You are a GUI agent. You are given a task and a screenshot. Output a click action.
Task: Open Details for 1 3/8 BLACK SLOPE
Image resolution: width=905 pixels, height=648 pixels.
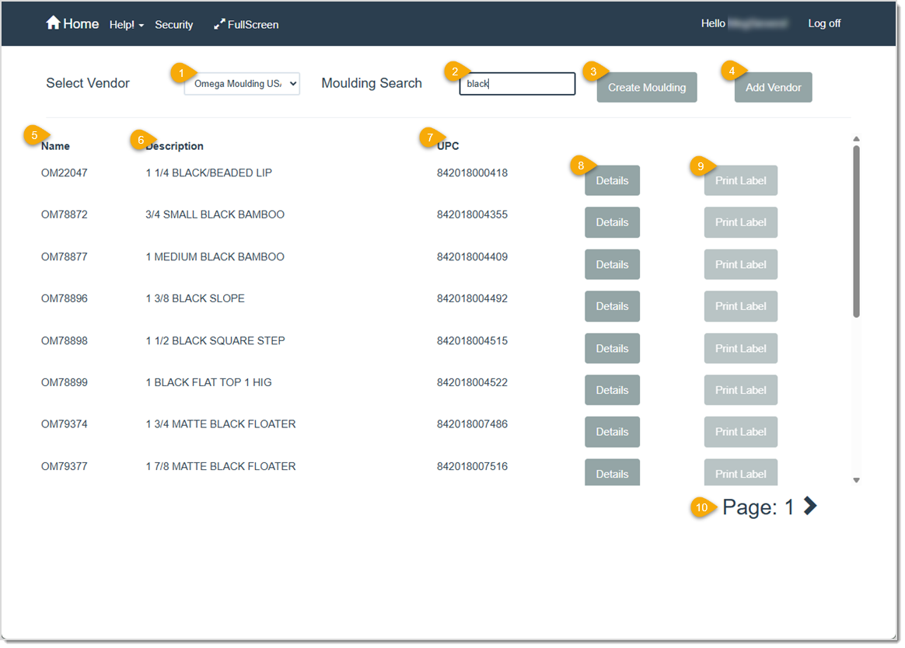pyautogui.click(x=612, y=306)
